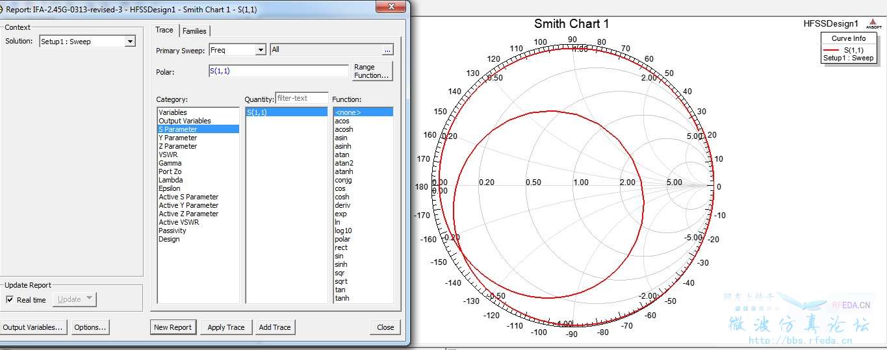Select rect function

[363, 247]
